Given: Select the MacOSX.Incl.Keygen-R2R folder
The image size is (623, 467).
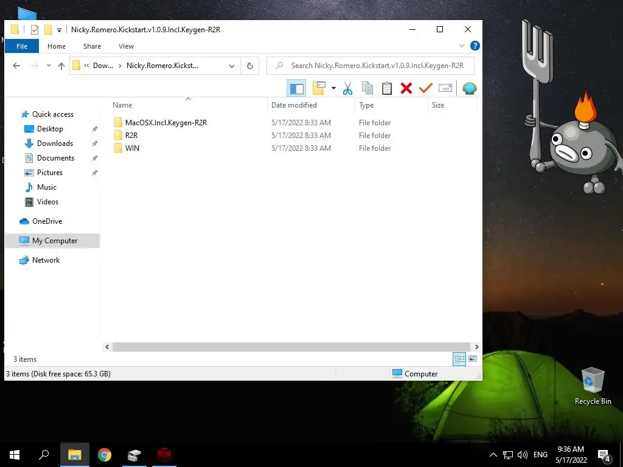Looking at the screenshot, I should coord(165,123).
